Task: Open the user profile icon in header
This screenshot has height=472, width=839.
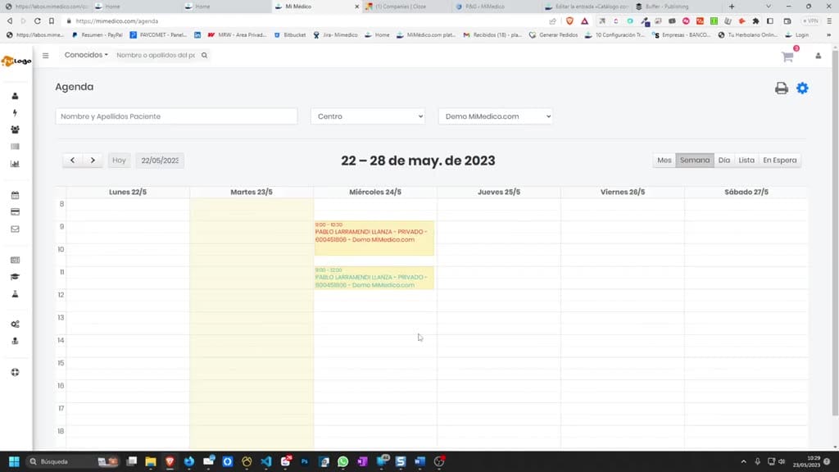Action: pos(819,56)
